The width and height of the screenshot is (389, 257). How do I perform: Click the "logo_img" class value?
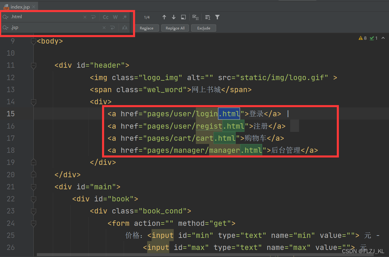tap(160, 78)
